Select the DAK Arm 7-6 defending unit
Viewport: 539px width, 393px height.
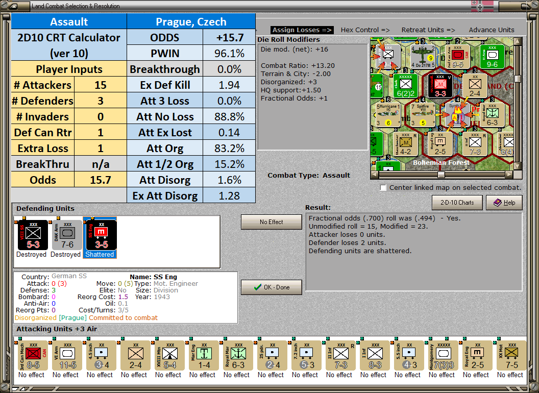pyautogui.click(x=67, y=235)
